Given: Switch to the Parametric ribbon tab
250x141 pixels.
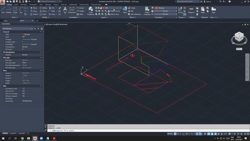Looking at the screenshot, I should pos(33,4).
